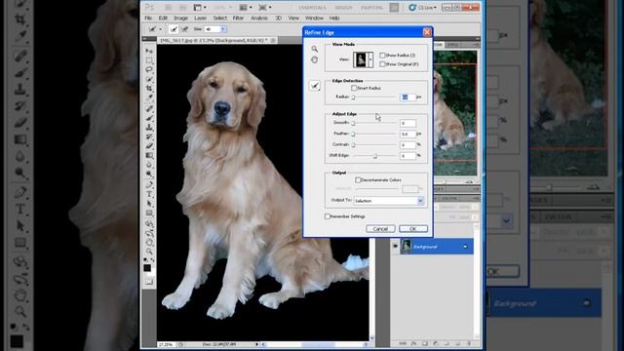Launch Bridge from the application bar
Viewport: 624px width, 351px height.
[168, 8]
